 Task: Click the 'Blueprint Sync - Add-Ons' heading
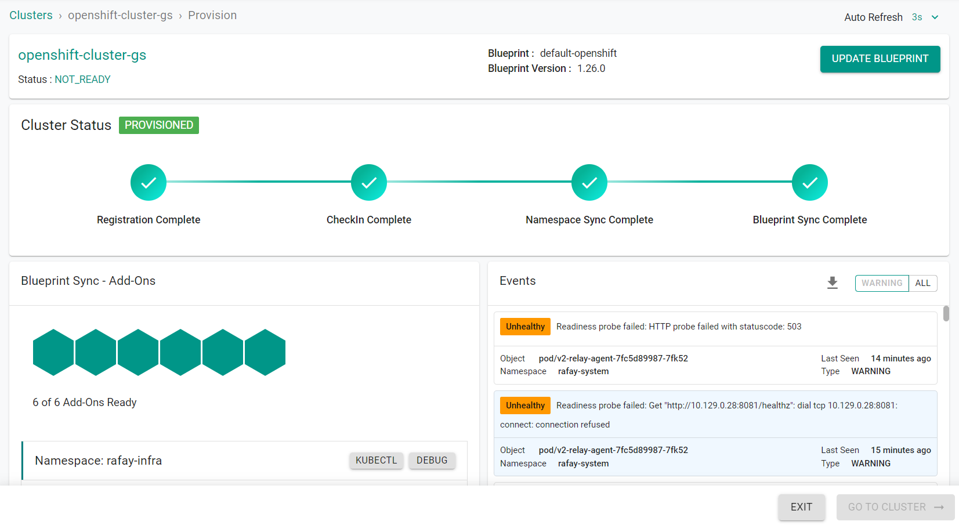tap(88, 281)
